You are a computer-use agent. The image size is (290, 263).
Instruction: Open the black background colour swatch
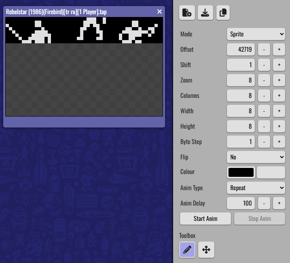[241, 172]
